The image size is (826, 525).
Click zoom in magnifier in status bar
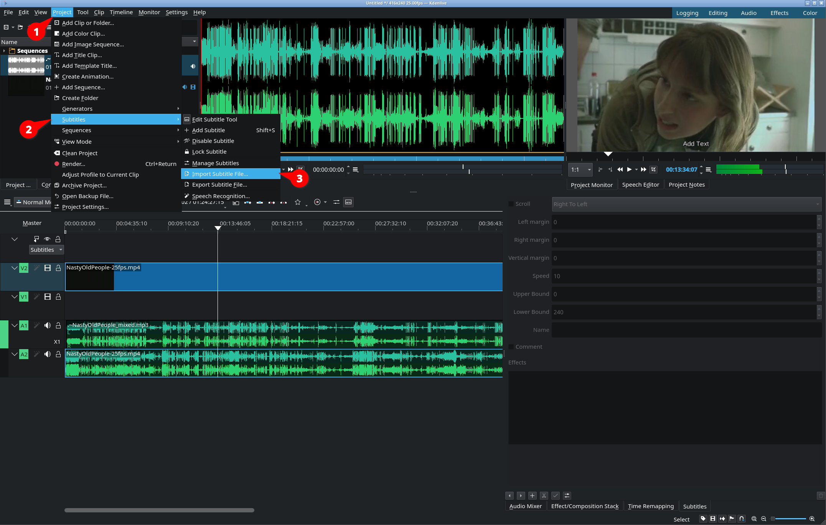812,519
